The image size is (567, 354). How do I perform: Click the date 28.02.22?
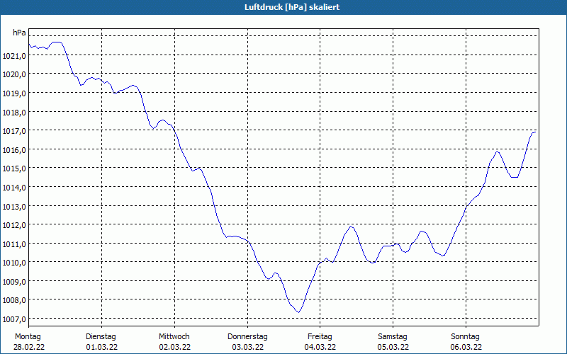point(29,347)
